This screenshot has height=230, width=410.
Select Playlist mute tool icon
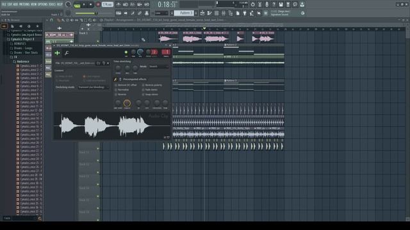pyautogui.click(x=72, y=20)
